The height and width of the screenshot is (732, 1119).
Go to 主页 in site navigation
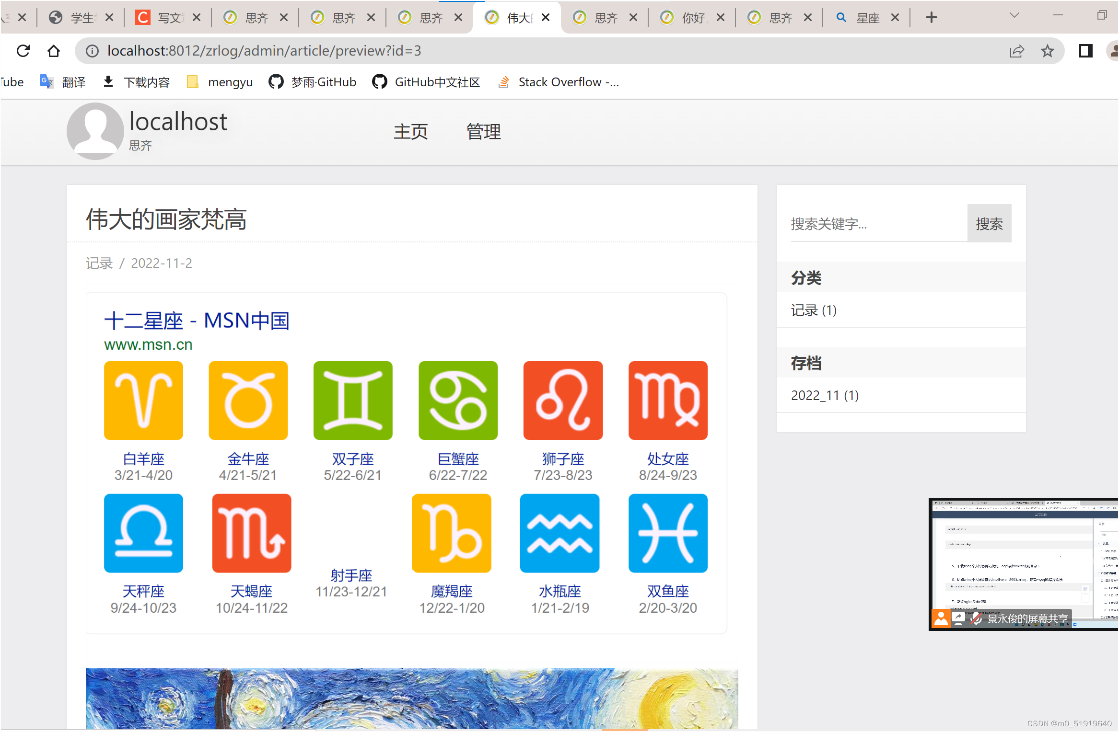point(410,132)
